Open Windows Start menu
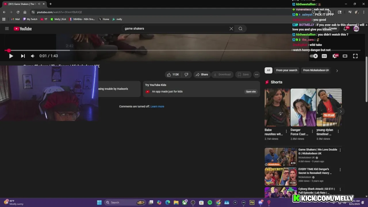The image size is (368, 207). (x=99, y=202)
